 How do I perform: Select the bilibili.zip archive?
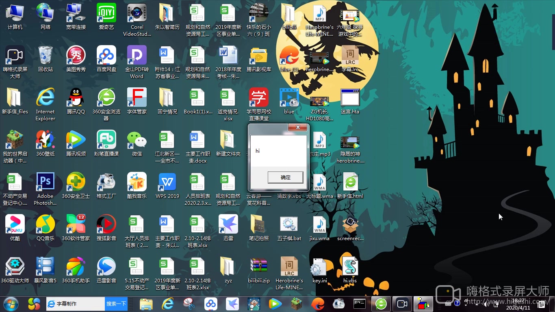pos(259,270)
